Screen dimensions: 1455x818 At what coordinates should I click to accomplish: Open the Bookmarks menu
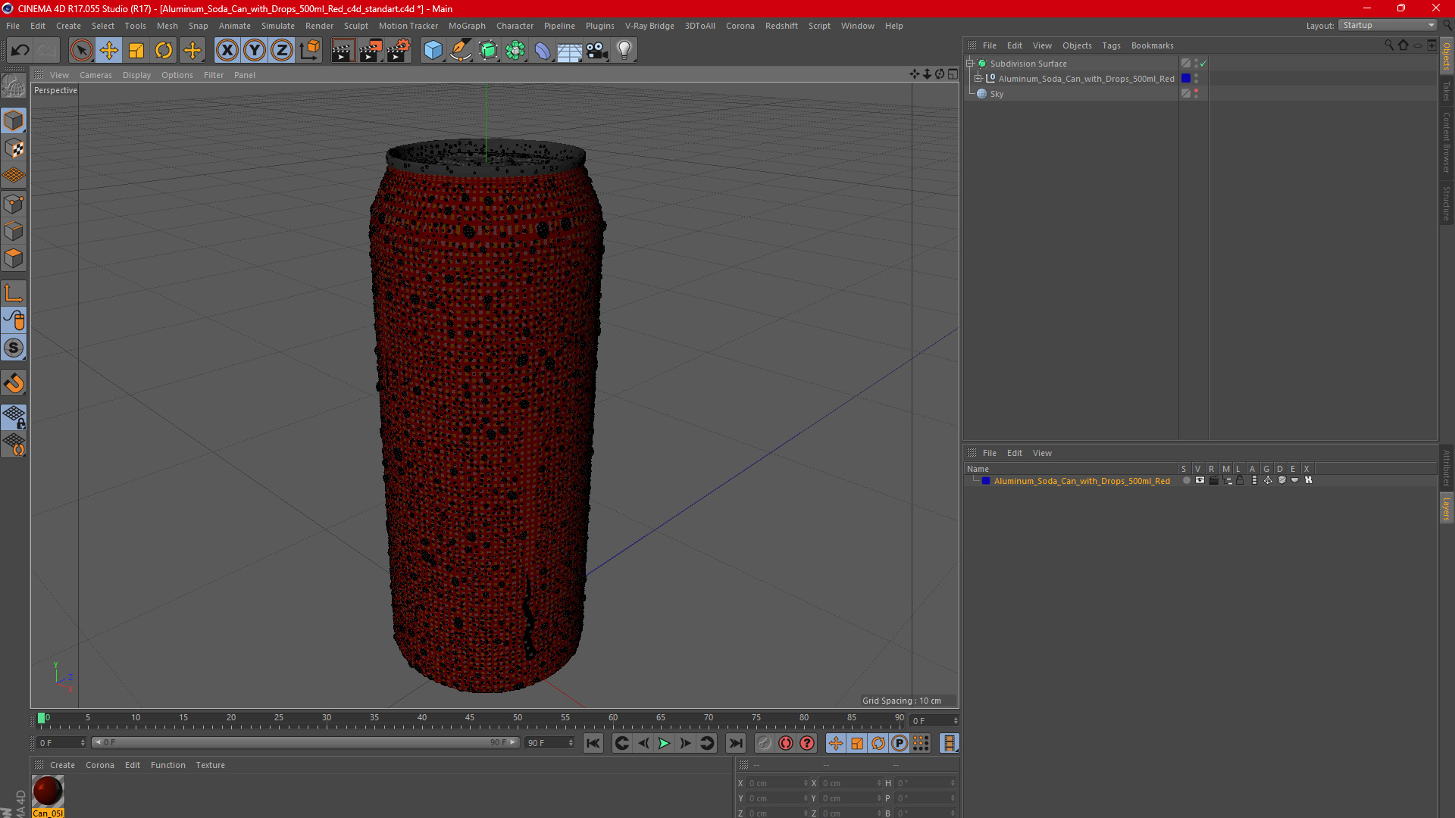1152,45
